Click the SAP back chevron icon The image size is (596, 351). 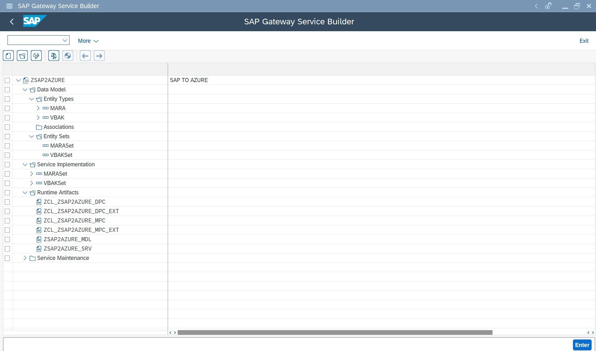(x=12, y=22)
